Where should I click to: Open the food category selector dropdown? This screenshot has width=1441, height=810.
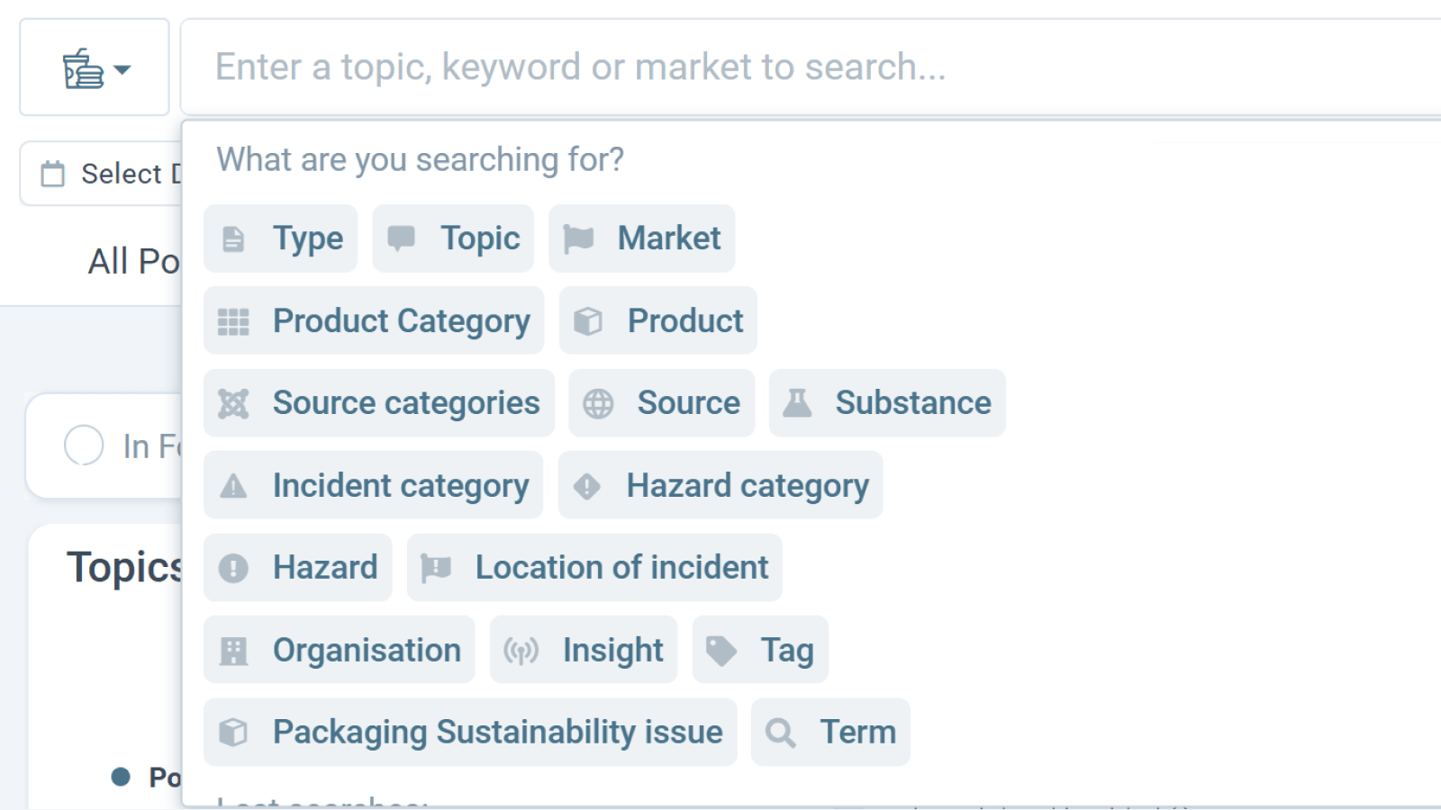coord(95,68)
